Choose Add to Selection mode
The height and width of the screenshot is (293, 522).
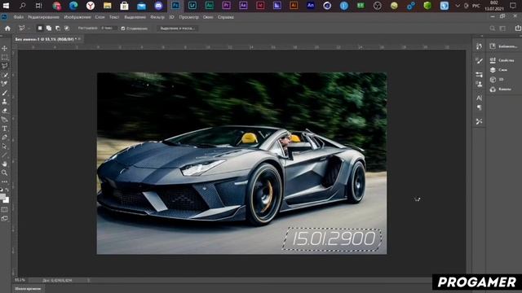pos(49,28)
